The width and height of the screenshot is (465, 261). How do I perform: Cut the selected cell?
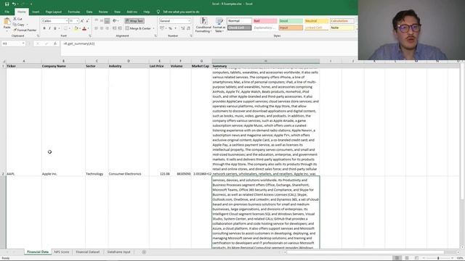point(17,19)
